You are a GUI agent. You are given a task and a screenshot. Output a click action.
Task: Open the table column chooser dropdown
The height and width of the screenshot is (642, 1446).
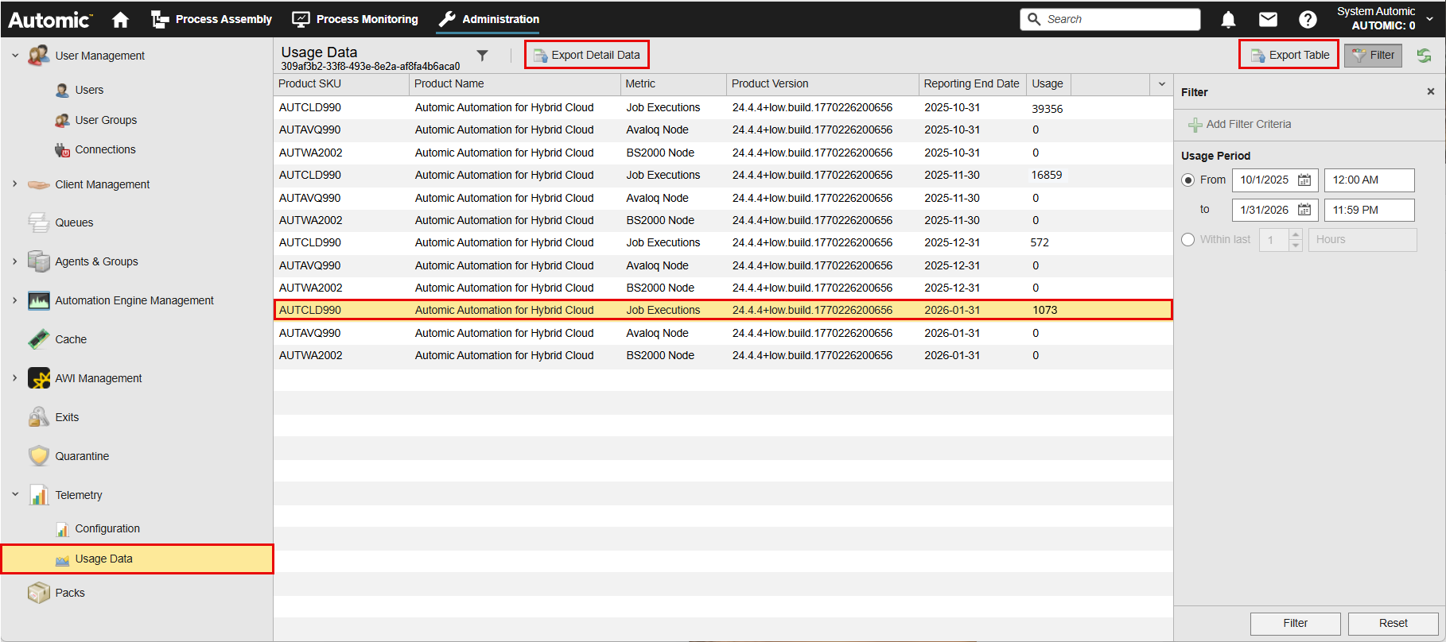(1161, 84)
